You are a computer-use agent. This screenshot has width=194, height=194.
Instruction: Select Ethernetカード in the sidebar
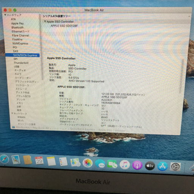point(20,31)
